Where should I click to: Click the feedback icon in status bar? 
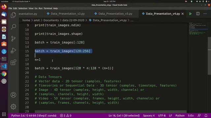coord(199,115)
